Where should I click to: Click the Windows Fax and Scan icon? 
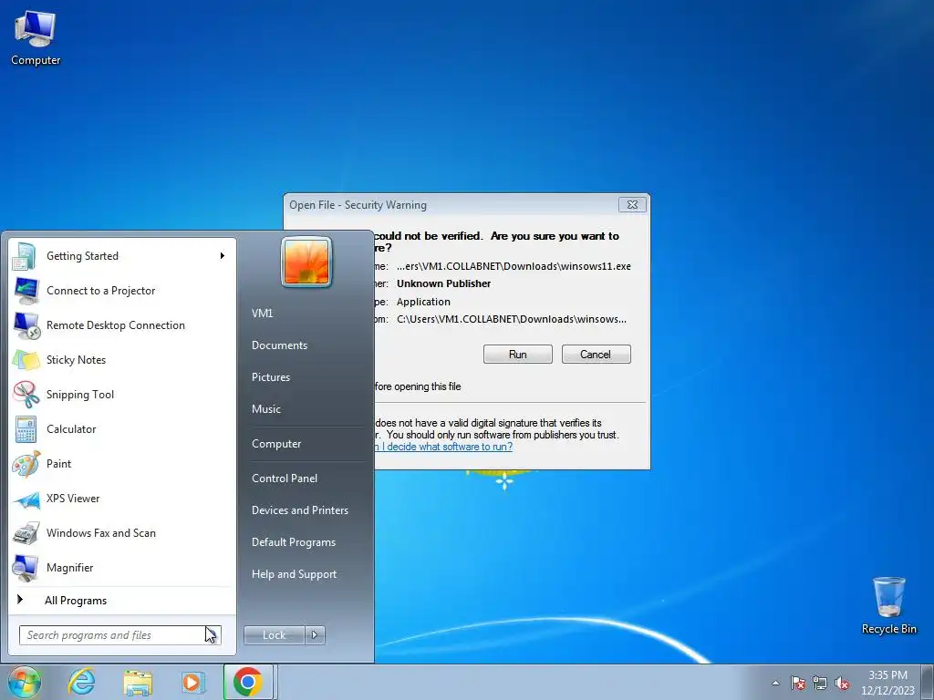26,533
